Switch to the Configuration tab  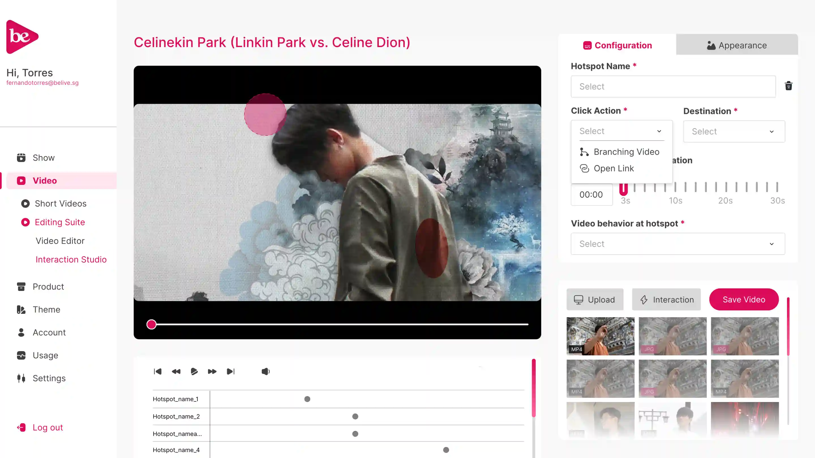(x=617, y=45)
